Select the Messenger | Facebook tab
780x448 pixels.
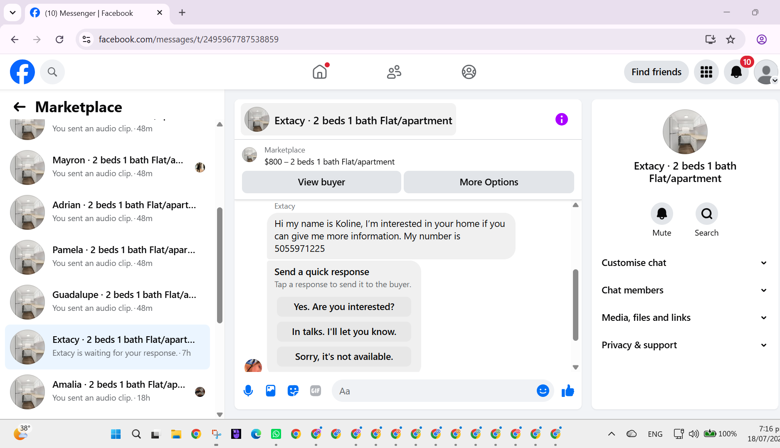[98, 13]
